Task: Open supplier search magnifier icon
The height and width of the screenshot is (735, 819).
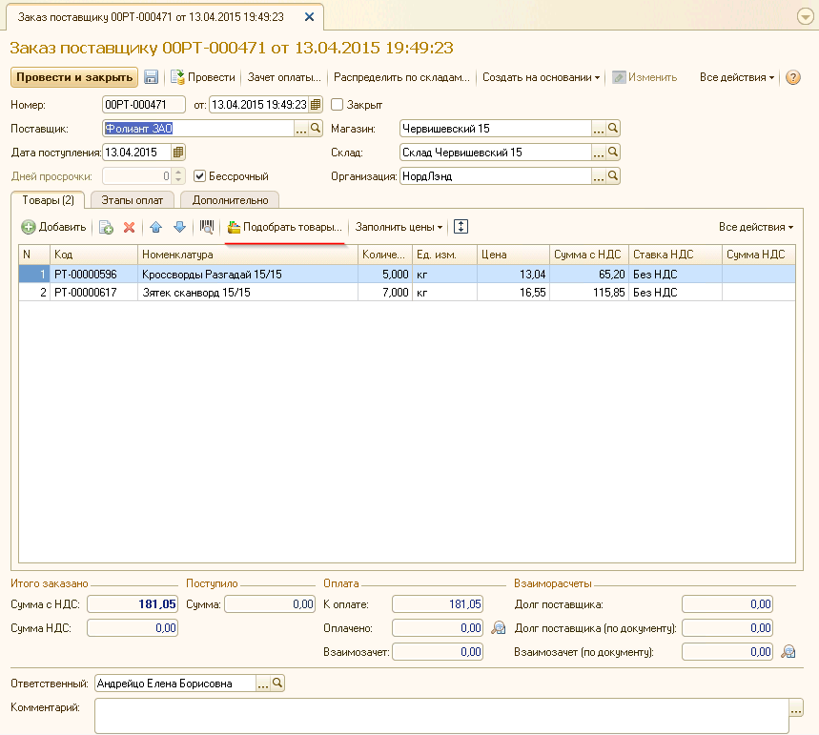Action: click(317, 129)
